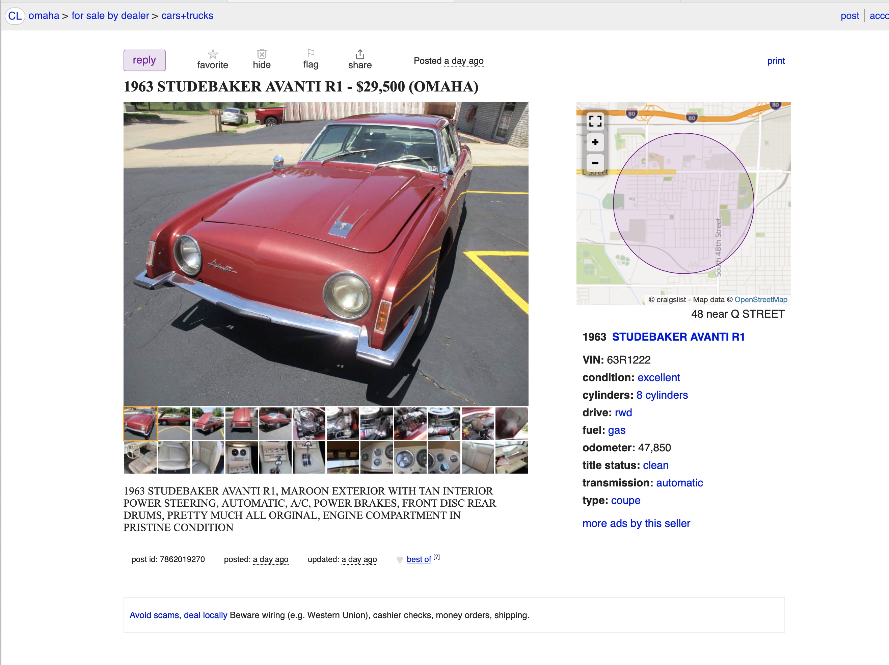Open the best of help [?] marker
The width and height of the screenshot is (889, 665).
point(436,557)
